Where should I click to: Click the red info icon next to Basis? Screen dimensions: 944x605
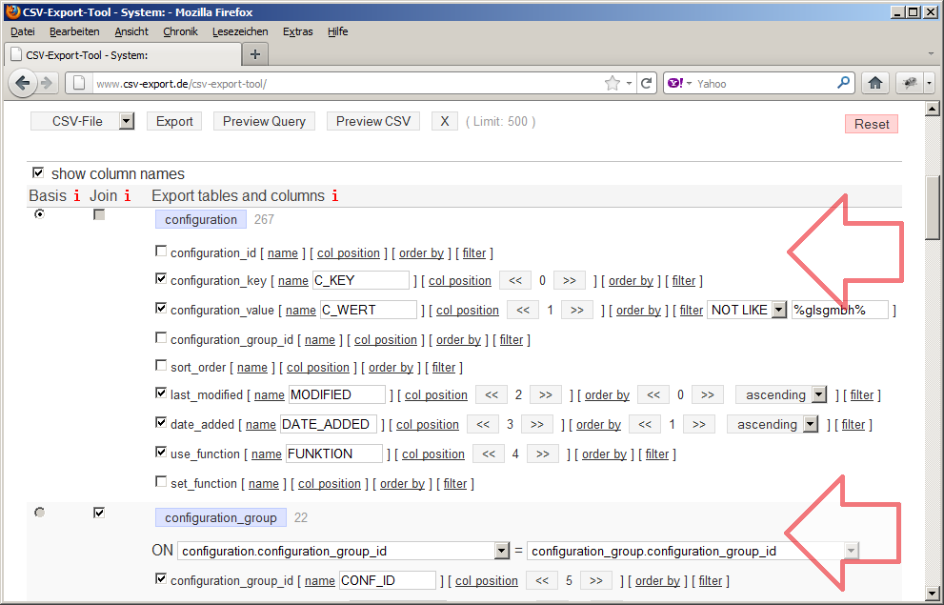(76, 195)
